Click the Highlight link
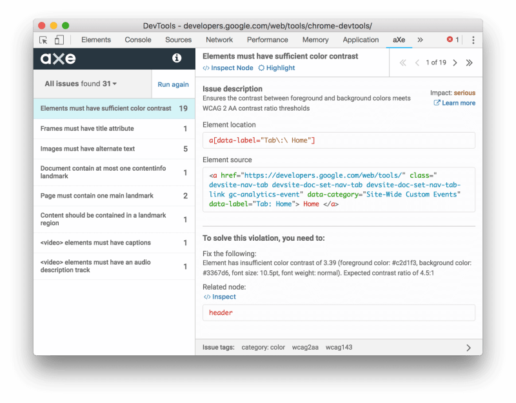516x403 pixels. 277,68
